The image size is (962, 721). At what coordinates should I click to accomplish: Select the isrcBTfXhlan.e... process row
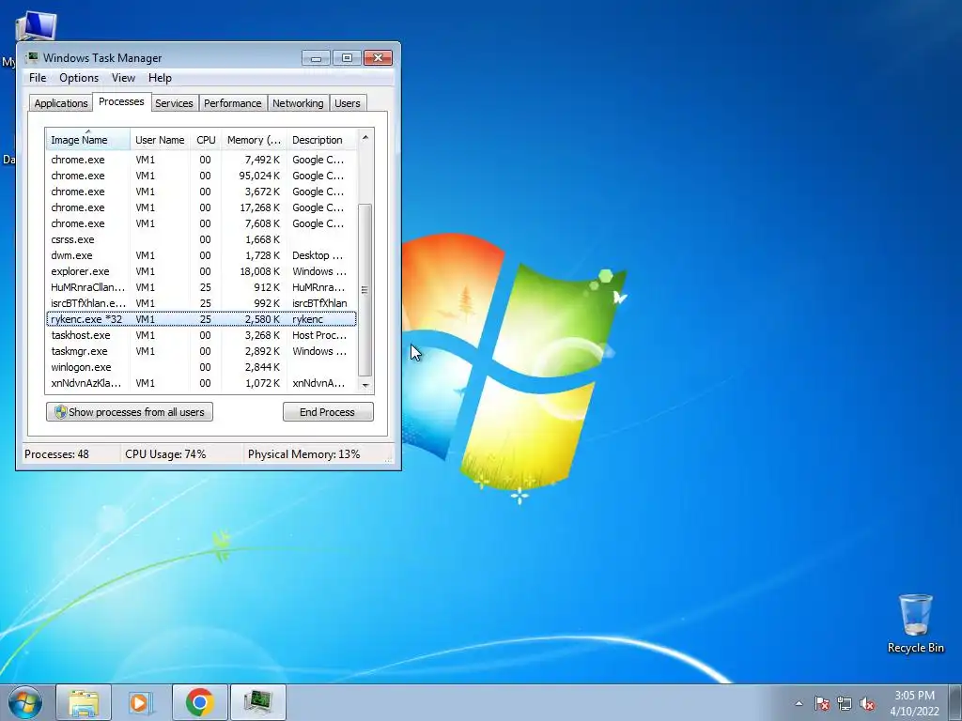click(201, 303)
